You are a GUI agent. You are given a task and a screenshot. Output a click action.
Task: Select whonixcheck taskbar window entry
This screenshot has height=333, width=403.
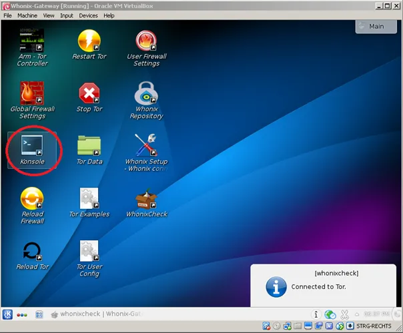[96, 314]
